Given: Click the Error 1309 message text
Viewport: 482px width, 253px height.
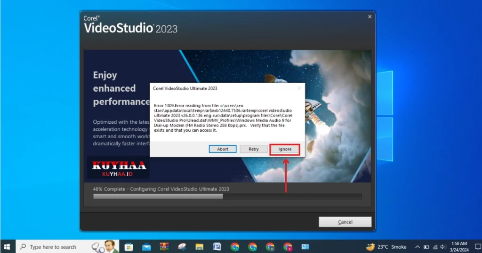Looking at the screenshot, I should [223, 118].
